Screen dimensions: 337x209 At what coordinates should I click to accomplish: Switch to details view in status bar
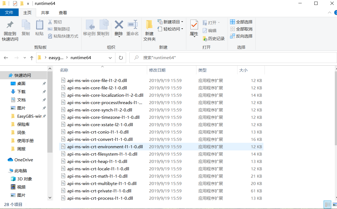click(x=327, y=204)
